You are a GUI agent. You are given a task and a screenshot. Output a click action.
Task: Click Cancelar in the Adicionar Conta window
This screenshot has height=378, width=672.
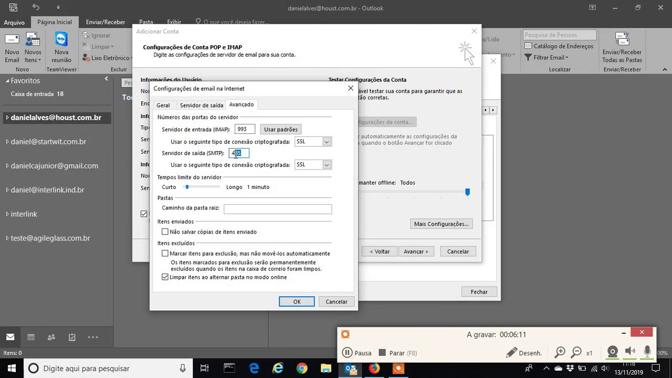pyautogui.click(x=458, y=251)
